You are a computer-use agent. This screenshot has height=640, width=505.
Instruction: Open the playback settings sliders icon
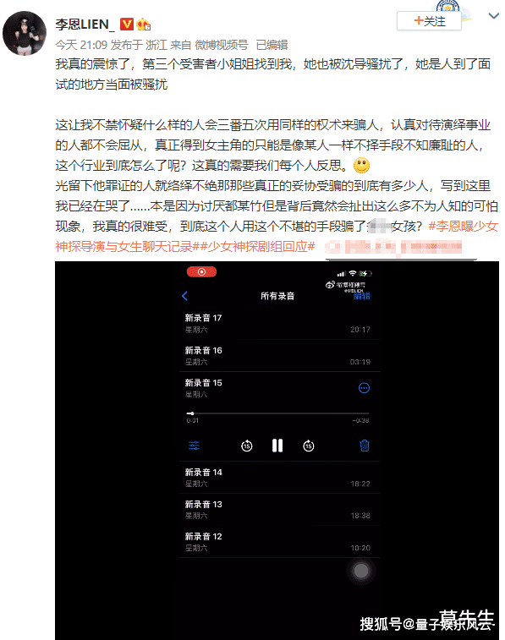[195, 446]
